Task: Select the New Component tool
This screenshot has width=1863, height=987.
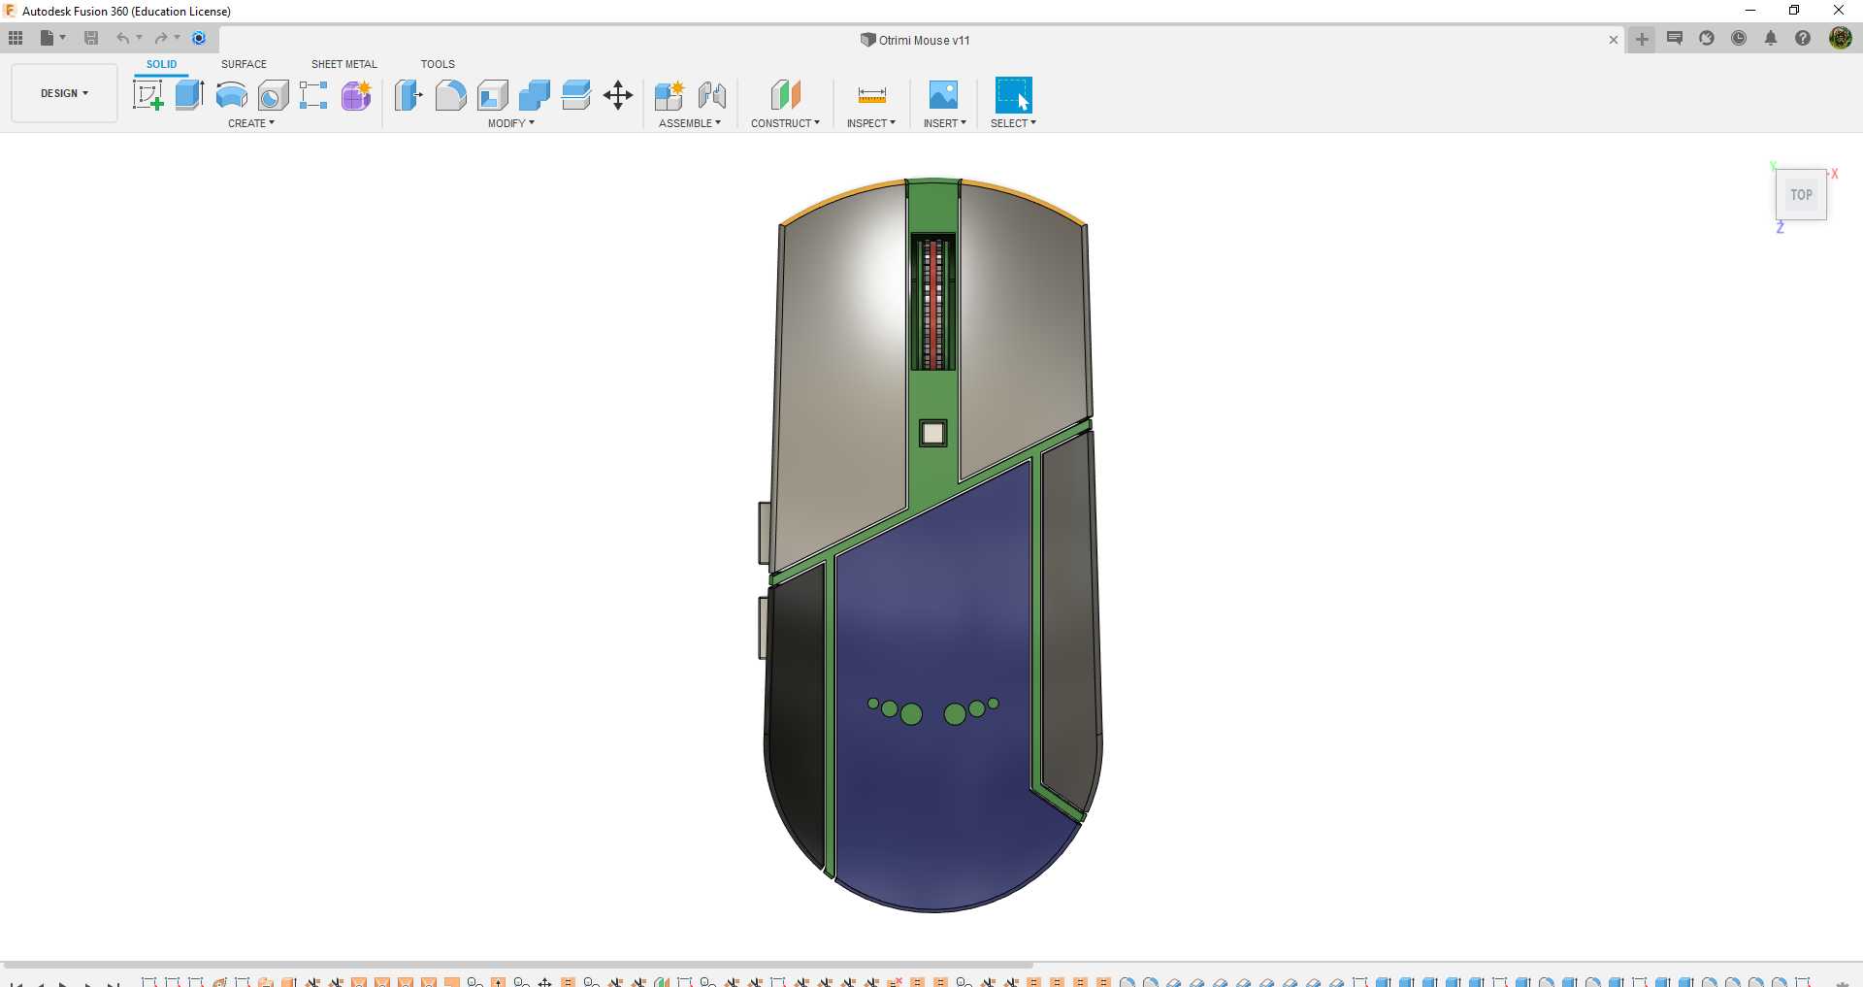Action: click(x=670, y=95)
